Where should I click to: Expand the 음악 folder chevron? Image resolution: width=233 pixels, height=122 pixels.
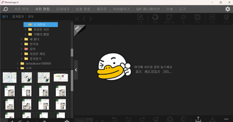(21, 49)
